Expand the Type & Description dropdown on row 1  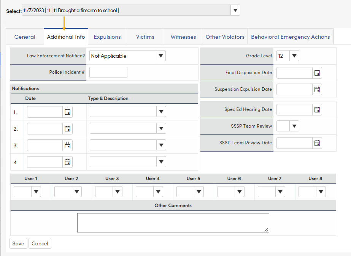tap(161, 111)
